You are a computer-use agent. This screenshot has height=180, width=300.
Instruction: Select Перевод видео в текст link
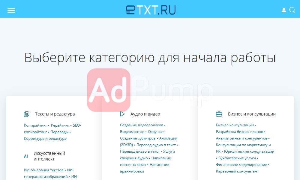tap(140, 151)
